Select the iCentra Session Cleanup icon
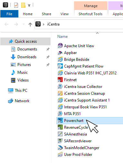The height and width of the screenshot is (163, 123). [60, 93]
